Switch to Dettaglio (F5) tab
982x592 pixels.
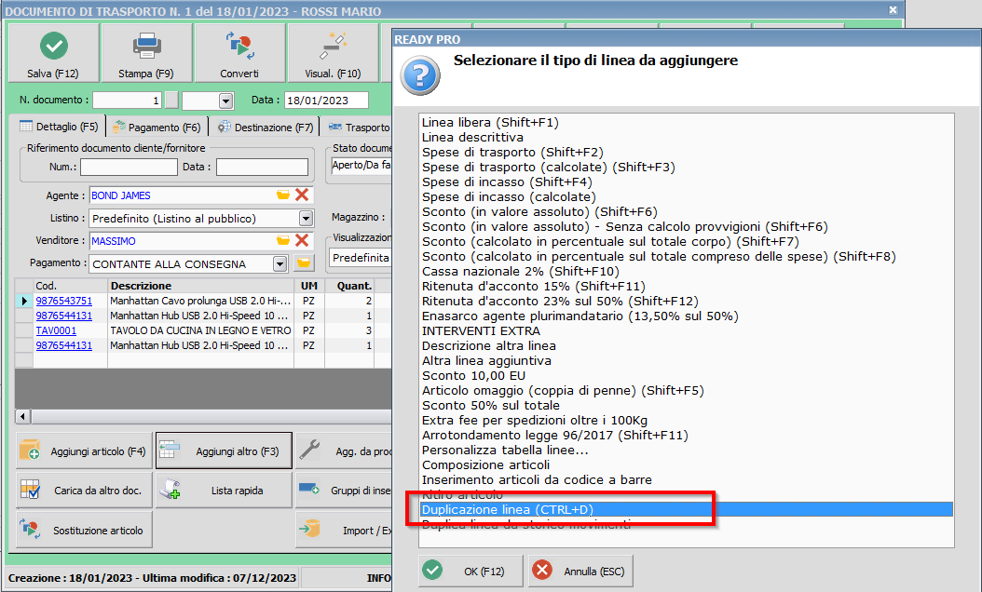pos(60,127)
